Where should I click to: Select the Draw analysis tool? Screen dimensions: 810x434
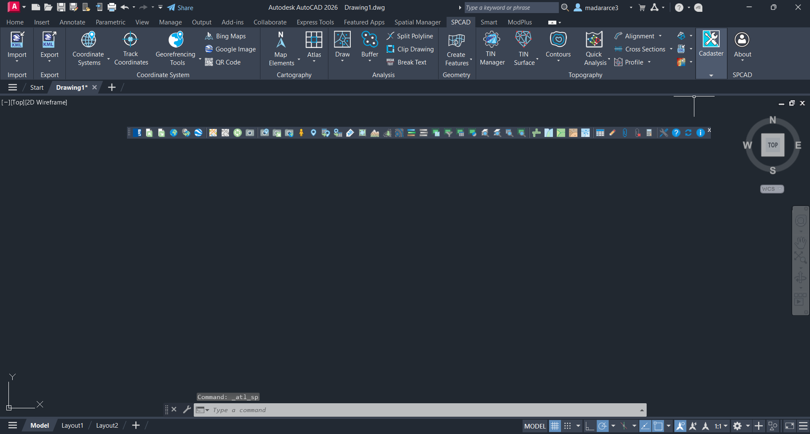342,46
